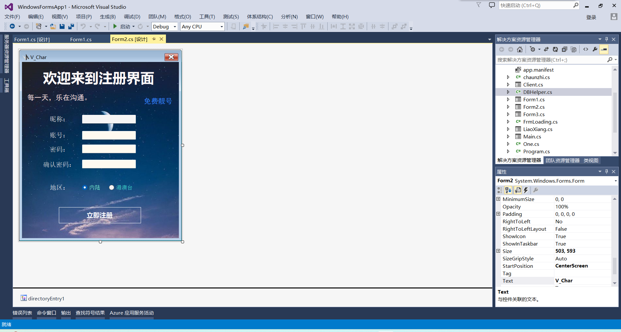This screenshot has width=621, height=332.
Task: Start debugging with the green Run arrow
Action: 115,26
